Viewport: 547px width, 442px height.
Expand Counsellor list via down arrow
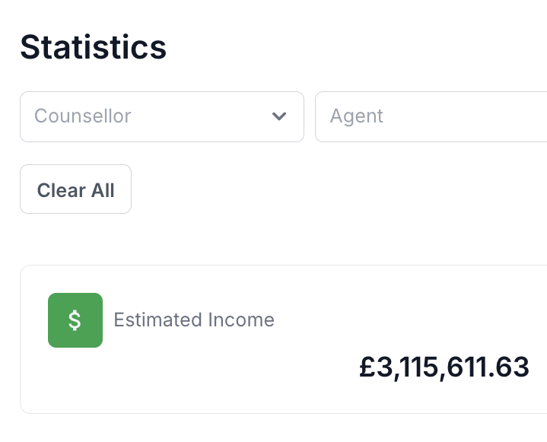point(279,116)
